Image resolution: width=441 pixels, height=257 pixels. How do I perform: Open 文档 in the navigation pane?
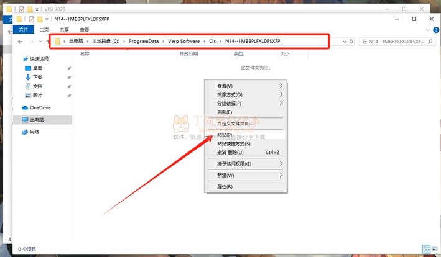coord(37,86)
